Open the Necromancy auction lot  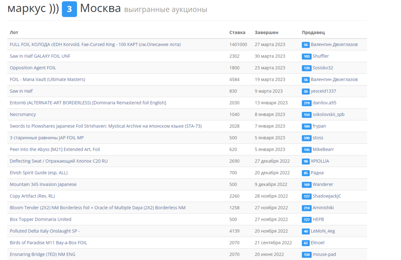pyautogui.click(x=23, y=114)
